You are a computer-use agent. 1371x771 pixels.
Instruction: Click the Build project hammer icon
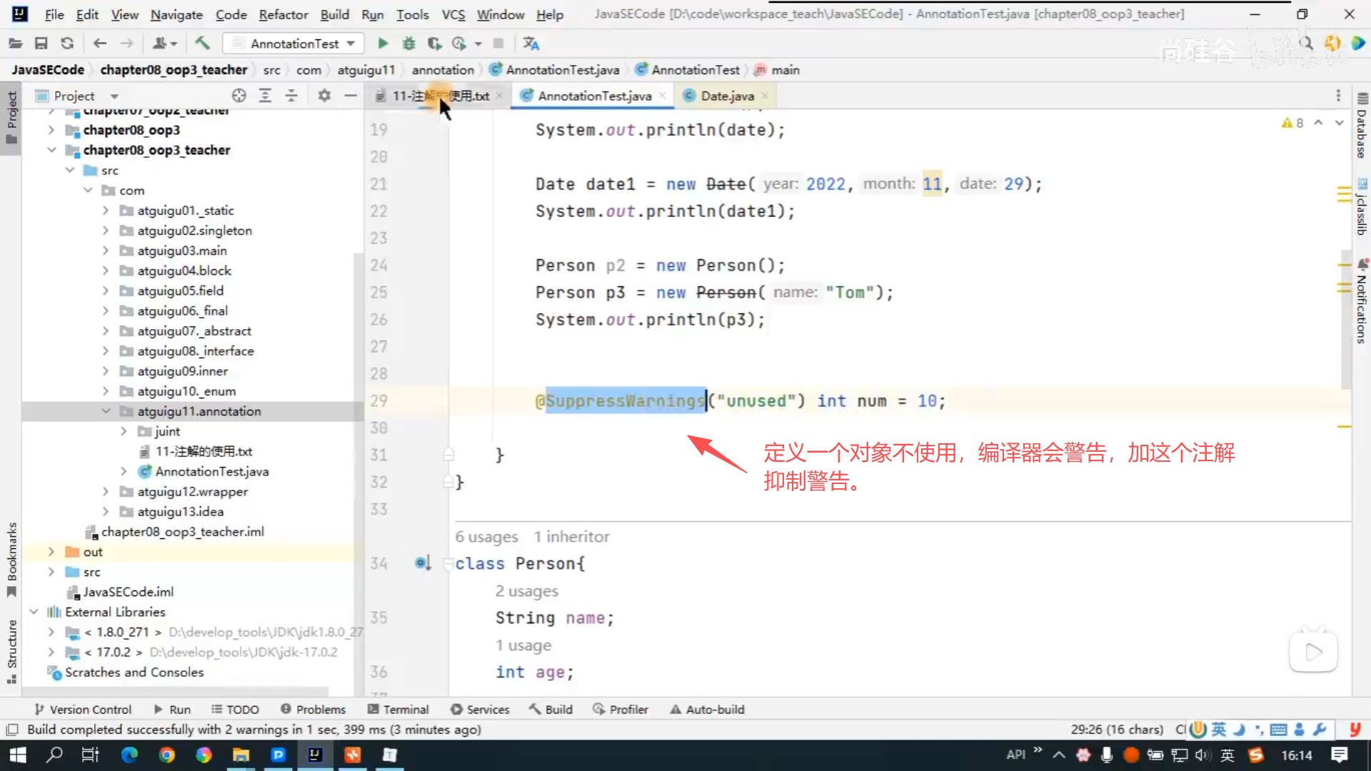[x=203, y=44]
